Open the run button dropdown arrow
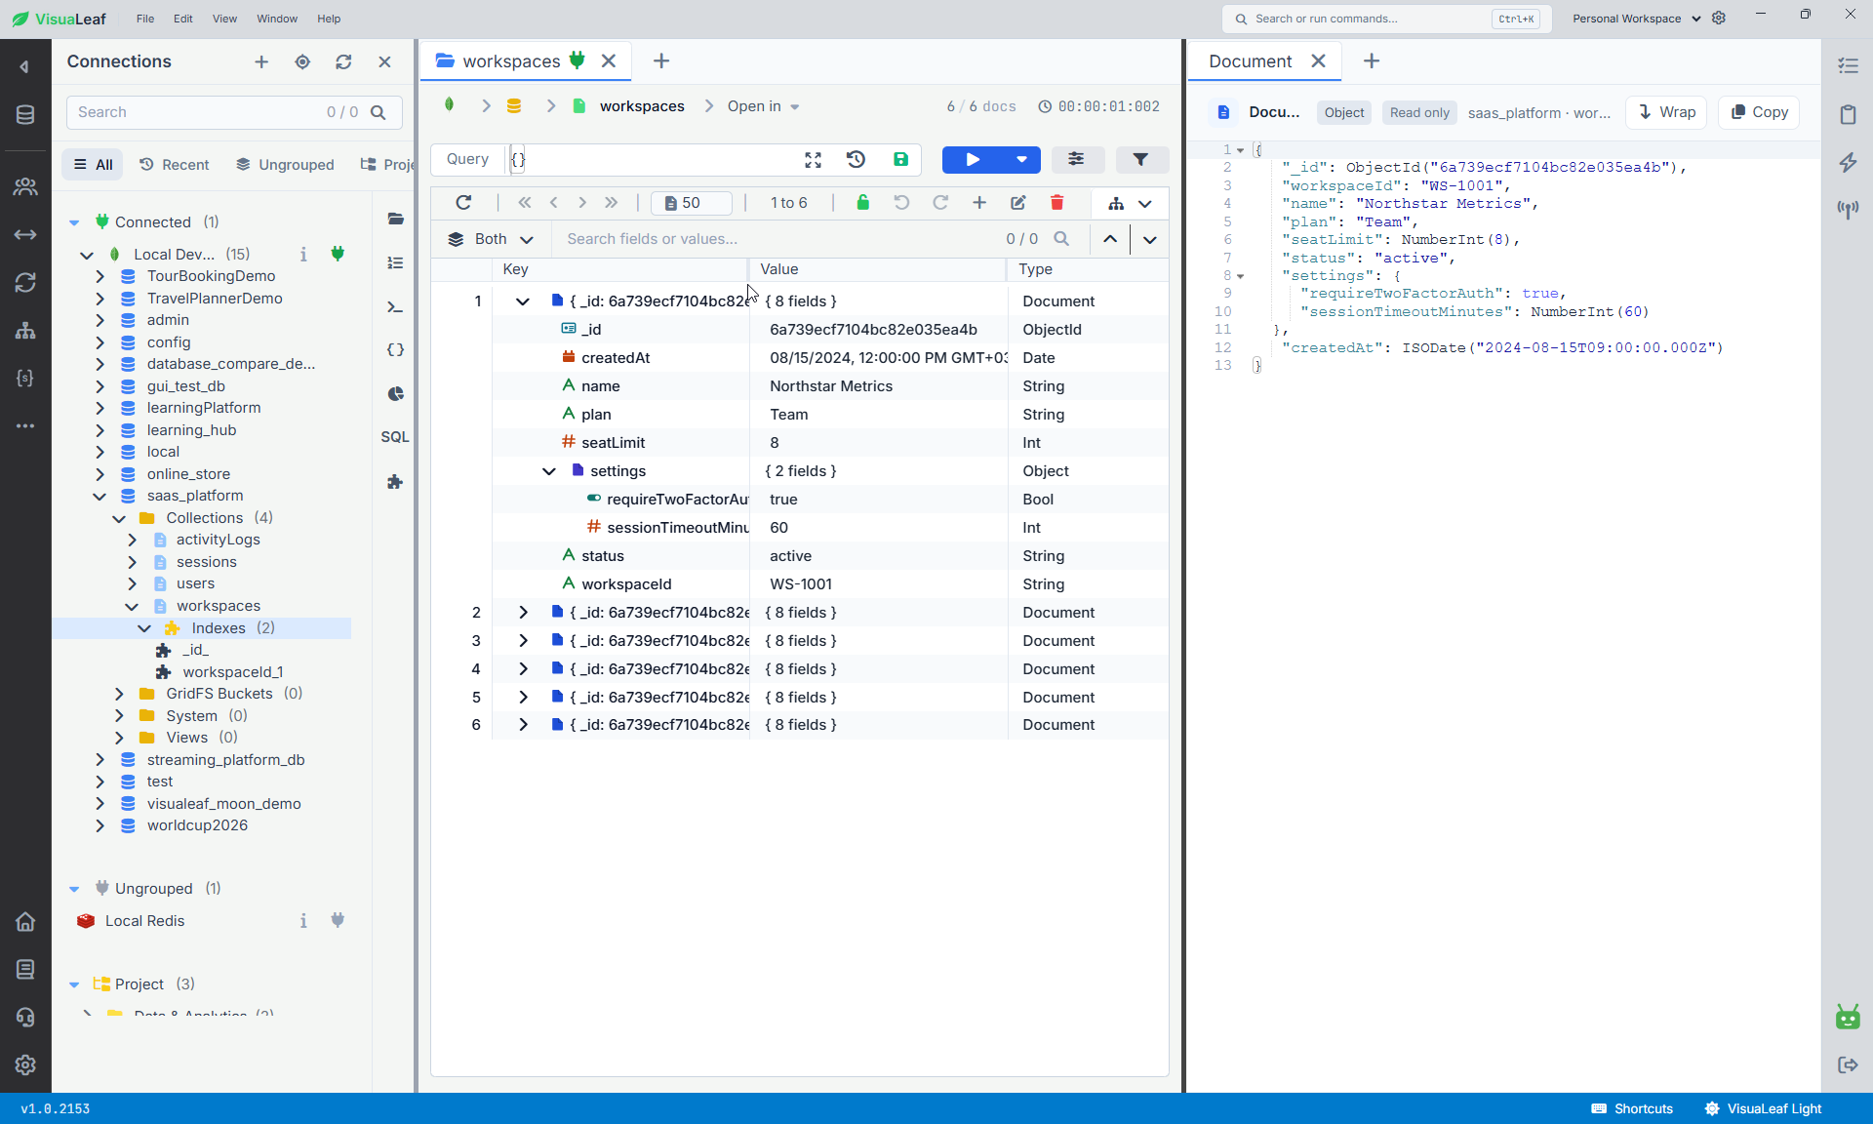1873x1124 pixels. pyautogui.click(x=1021, y=160)
